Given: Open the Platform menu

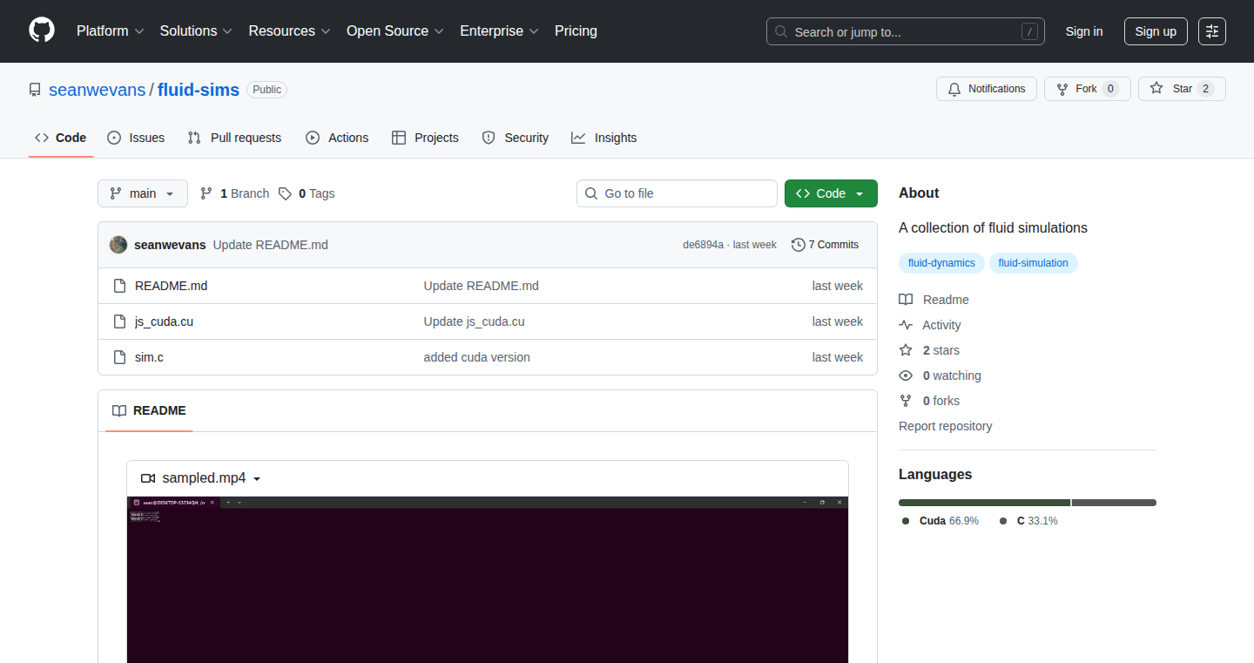Looking at the screenshot, I should [x=110, y=31].
